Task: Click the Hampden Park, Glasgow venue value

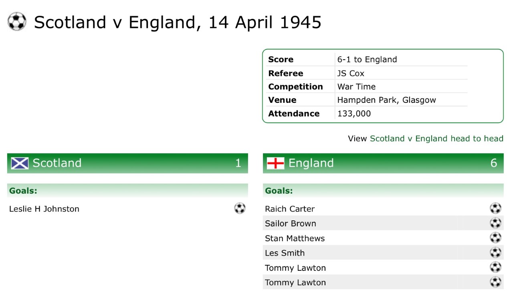Action: 386,100
